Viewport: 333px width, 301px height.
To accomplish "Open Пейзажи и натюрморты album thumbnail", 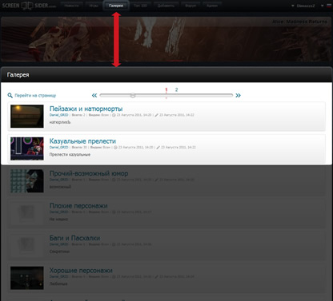I will click(27, 117).
